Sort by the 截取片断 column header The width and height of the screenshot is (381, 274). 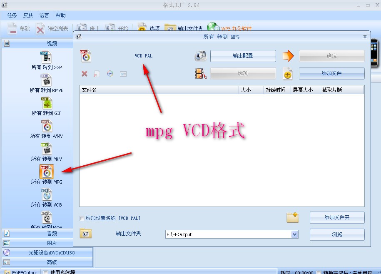click(x=341, y=90)
